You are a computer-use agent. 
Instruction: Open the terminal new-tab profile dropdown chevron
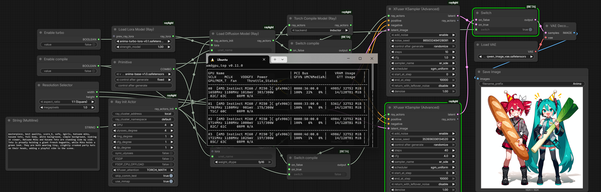(282, 60)
